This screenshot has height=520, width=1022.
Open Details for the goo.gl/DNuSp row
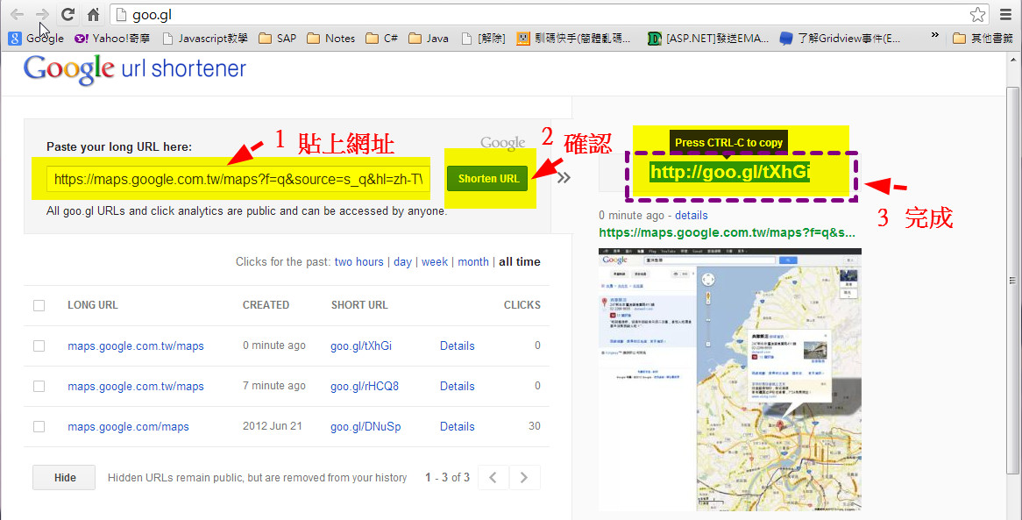[x=457, y=427]
